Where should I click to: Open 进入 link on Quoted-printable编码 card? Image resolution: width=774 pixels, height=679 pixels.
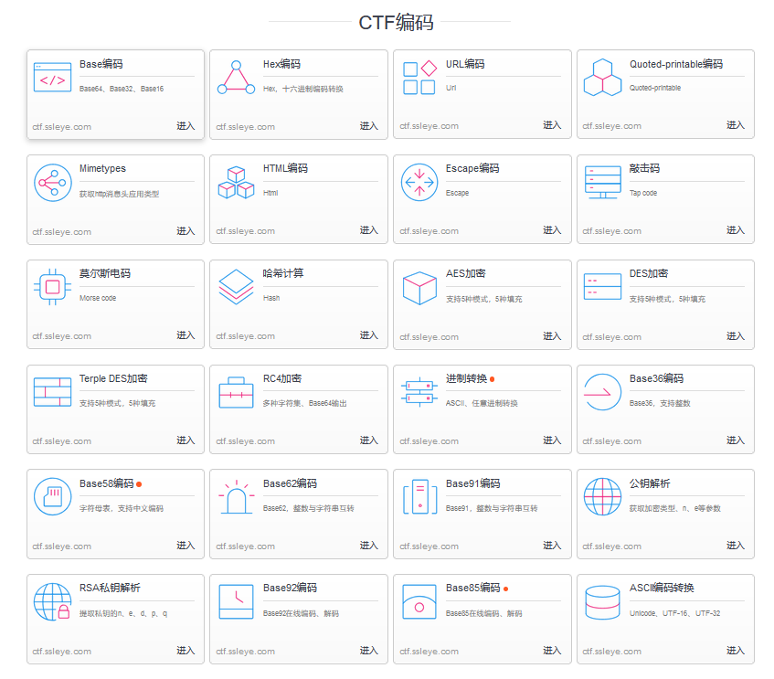pos(736,125)
